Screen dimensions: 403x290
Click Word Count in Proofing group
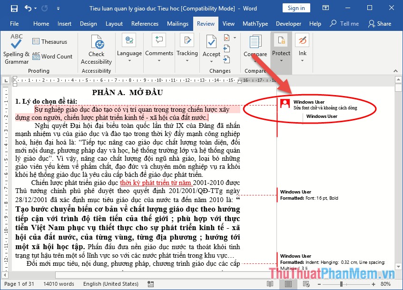coord(52,56)
